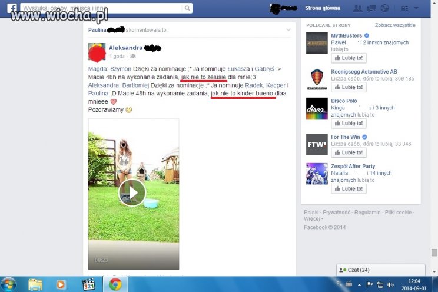The height and width of the screenshot is (292, 438).
Task: Open the tagged Radek link
Action: tap(254, 85)
